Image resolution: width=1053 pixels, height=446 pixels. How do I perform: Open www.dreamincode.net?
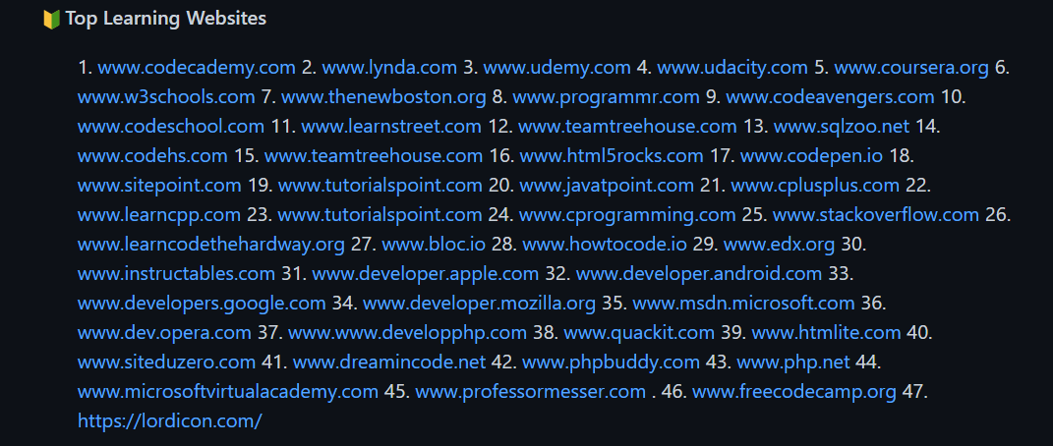pyautogui.click(x=388, y=362)
